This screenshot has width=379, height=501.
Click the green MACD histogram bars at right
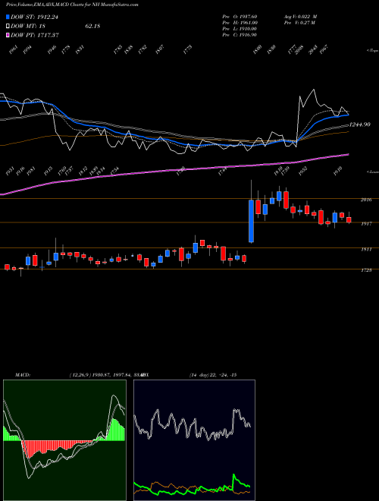coord(115,430)
